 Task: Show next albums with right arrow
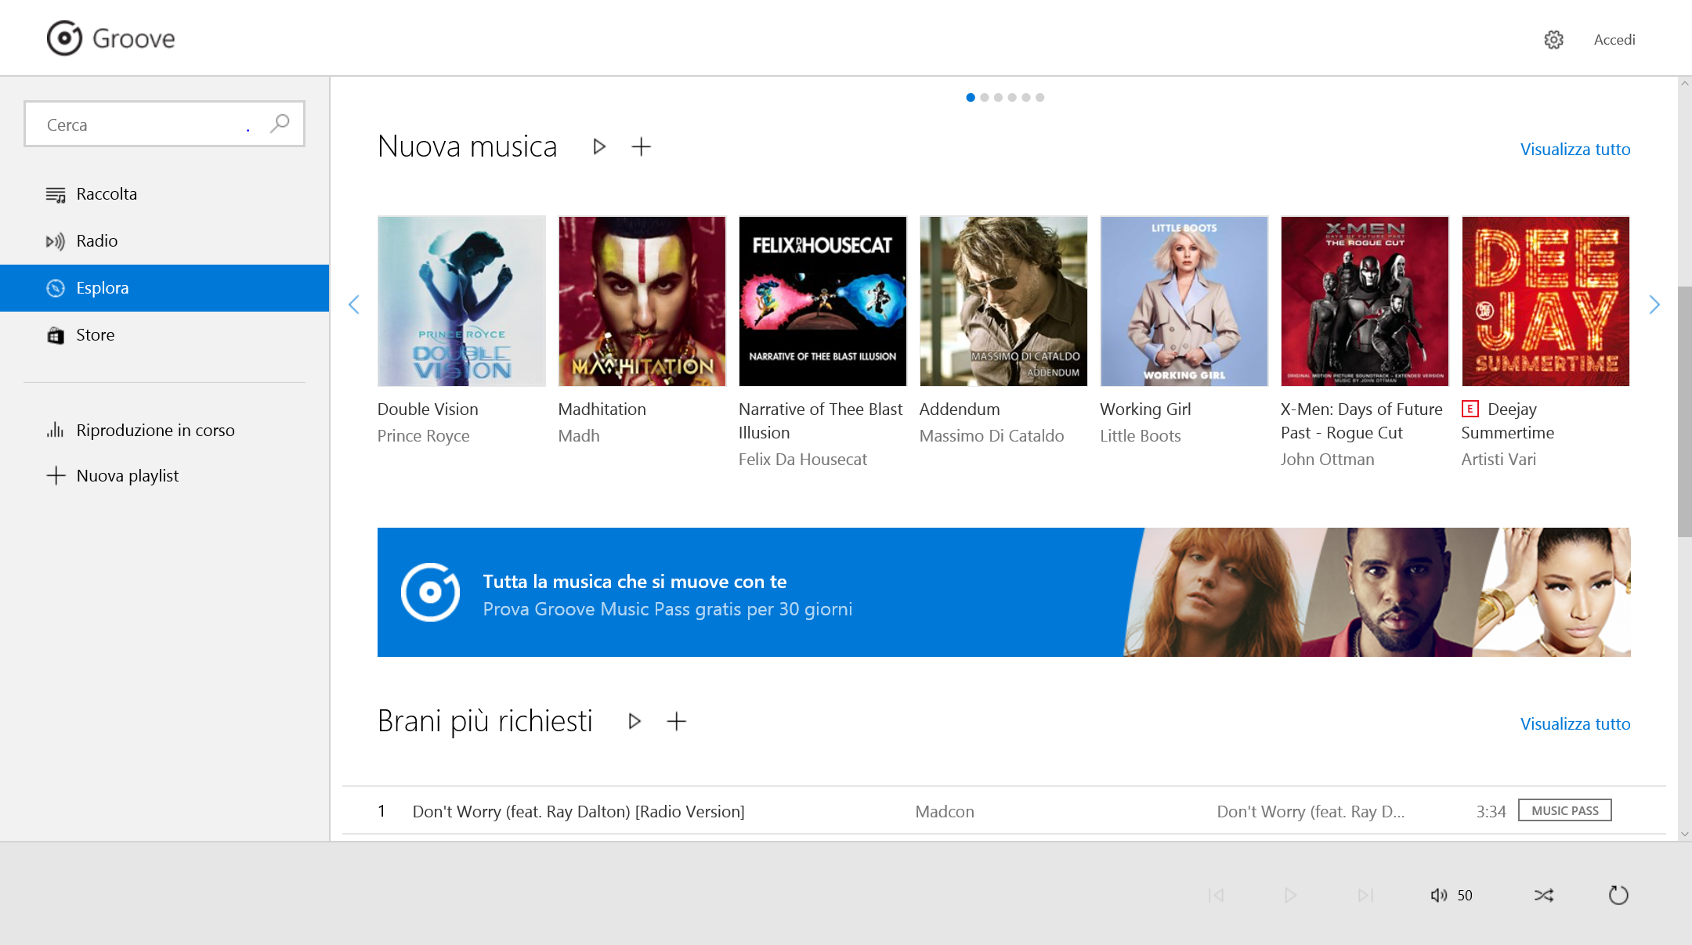pos(1654,305)
